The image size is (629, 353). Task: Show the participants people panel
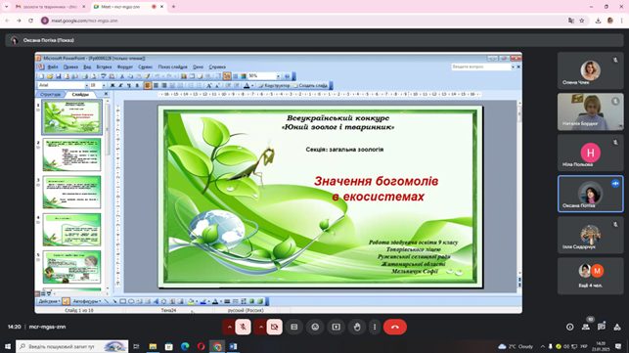(586, 327)
